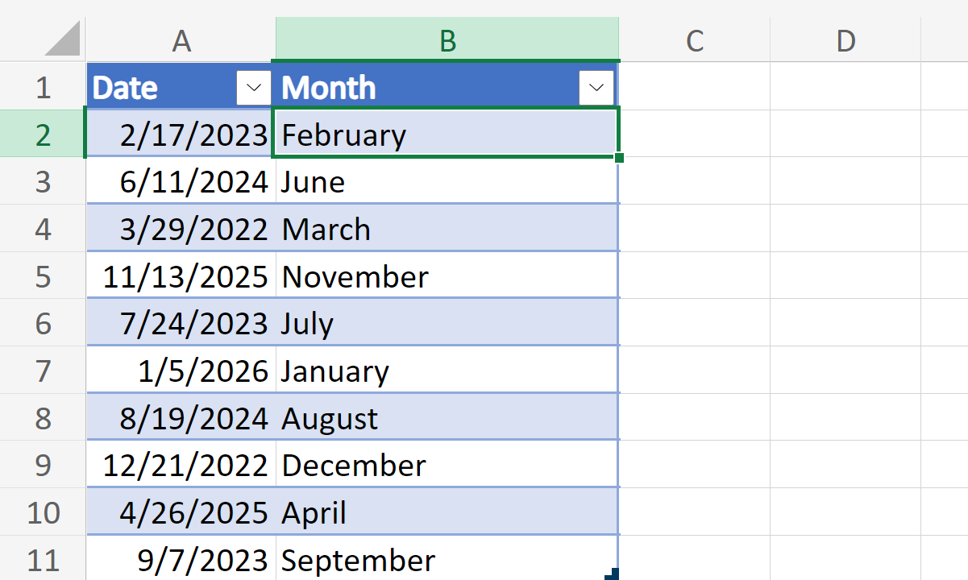
Task: Open the Date column filter dropdown
Action: [x=254, y=88]
